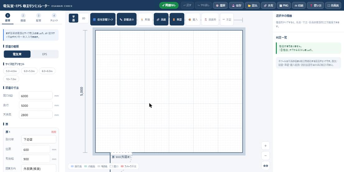Click the 天井高 input showing 2800
Image resolution: width=344 pixels, height=172 pixels.
36,115
